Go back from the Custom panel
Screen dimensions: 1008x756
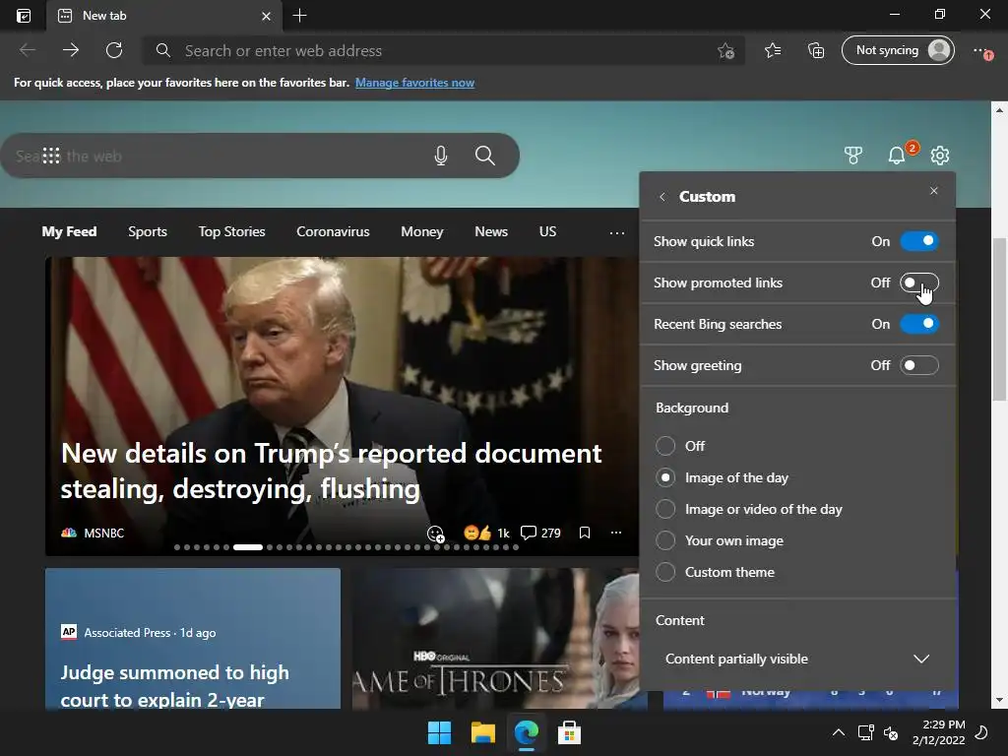pos(662,197)
